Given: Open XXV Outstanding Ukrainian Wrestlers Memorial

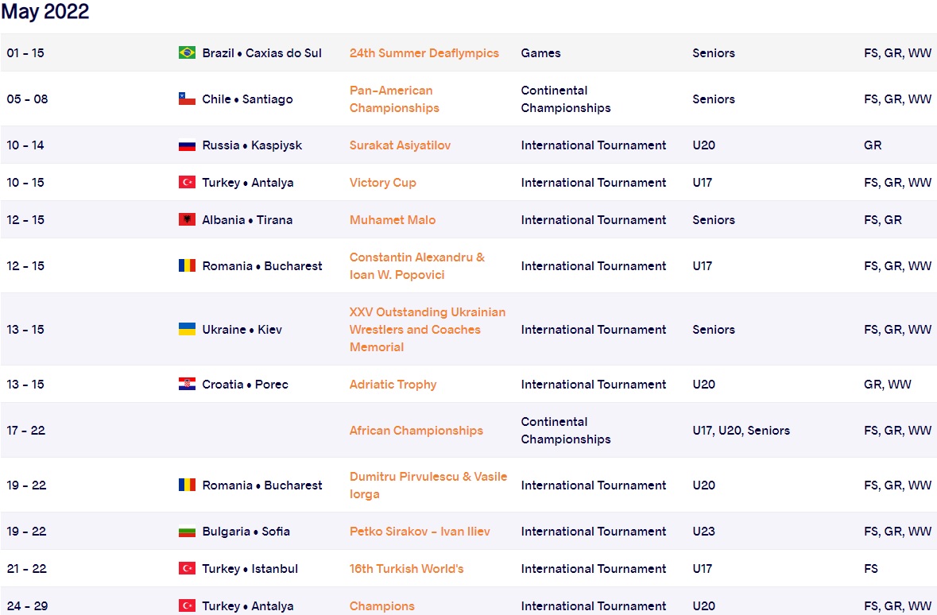Looking at the screenshot, I should click(428, 330).
